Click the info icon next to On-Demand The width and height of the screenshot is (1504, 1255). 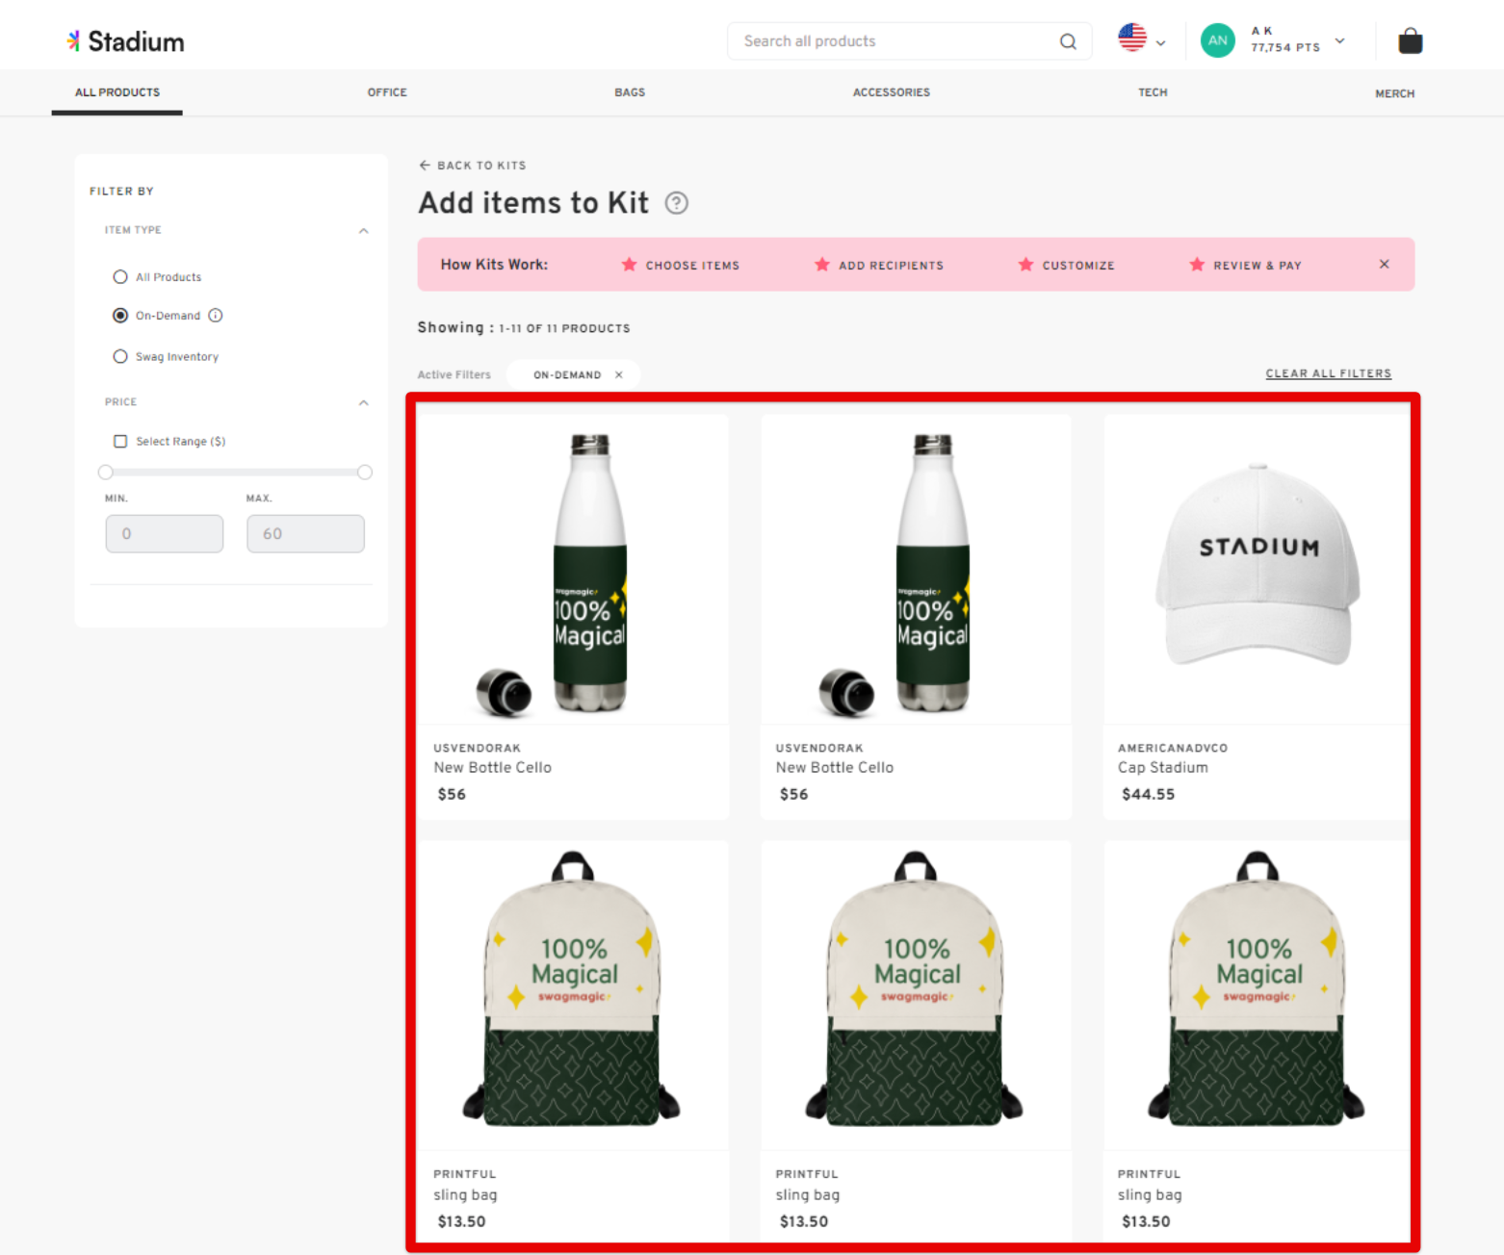click(x=215, y=315)
